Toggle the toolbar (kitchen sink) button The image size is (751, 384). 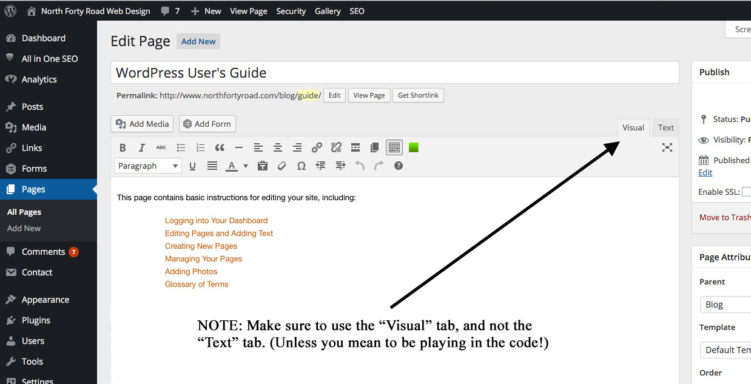(x=394, y=147)
